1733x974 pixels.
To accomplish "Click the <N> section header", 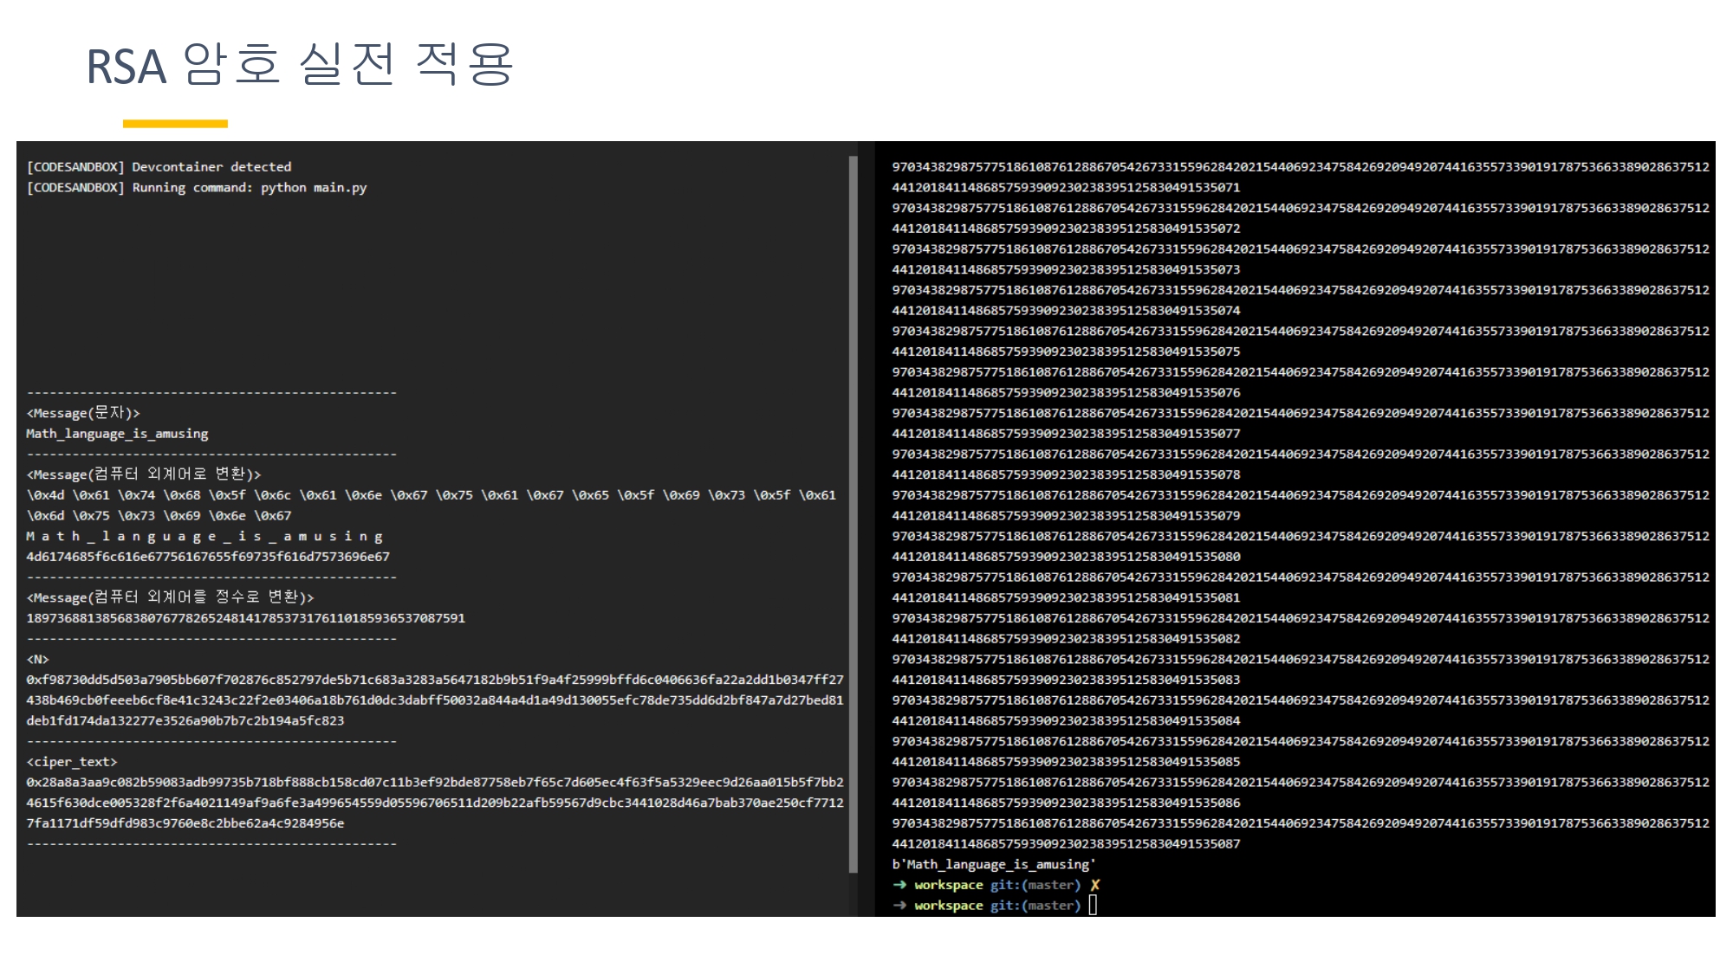I will click(38, 659).
